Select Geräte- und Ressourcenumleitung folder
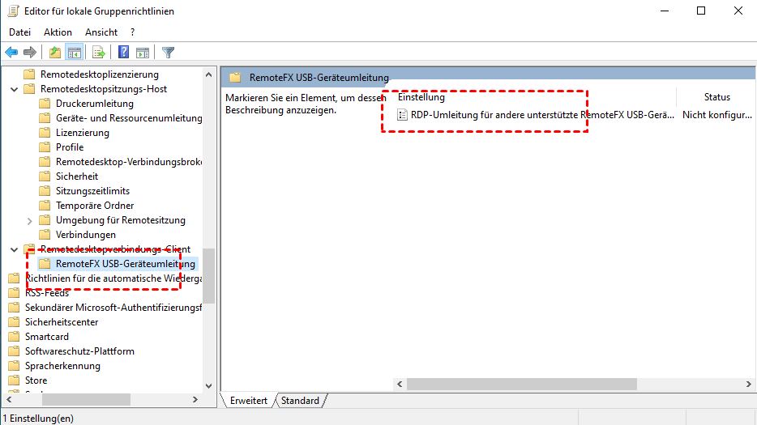 pos(129,117)
